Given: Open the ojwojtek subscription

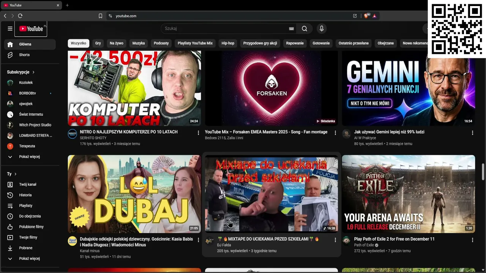Looking at the screenshot, I should [30, 104].
